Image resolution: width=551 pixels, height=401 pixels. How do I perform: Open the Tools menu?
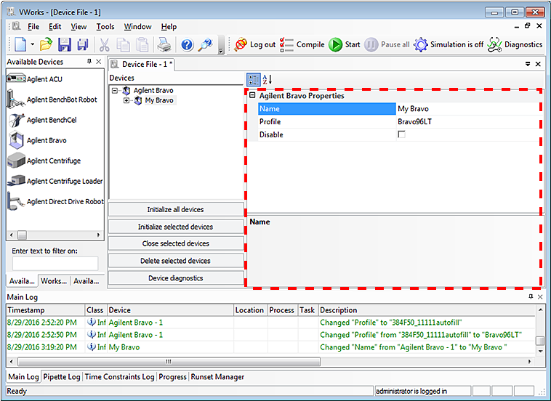105,27
